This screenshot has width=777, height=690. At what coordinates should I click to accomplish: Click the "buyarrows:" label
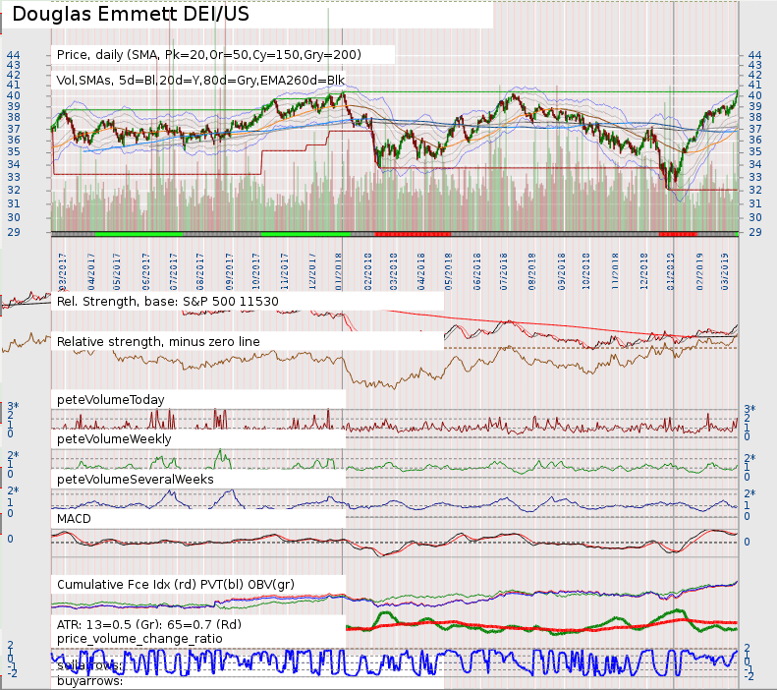pos(89,681)
